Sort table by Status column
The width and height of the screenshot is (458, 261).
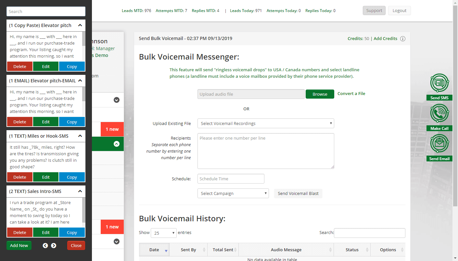(x=352, y=250)
